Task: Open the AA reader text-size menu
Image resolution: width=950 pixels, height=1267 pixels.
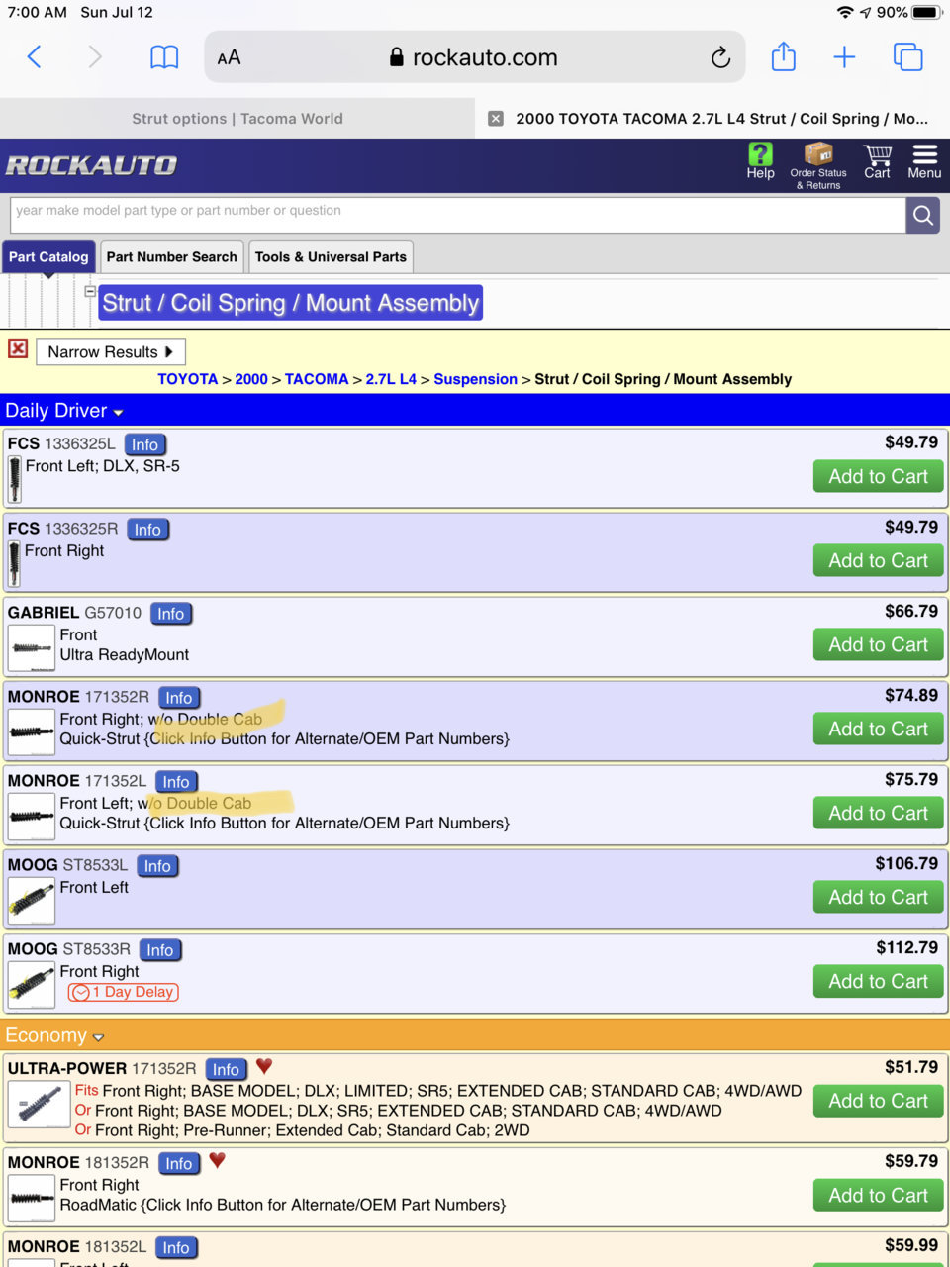Action: tap(229, 57)
